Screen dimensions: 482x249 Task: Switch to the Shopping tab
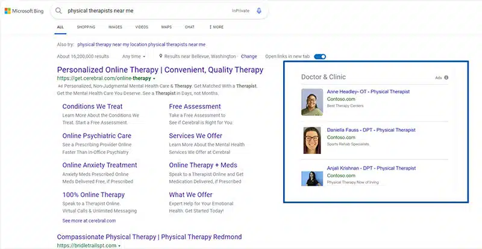[x=86, y=27]
